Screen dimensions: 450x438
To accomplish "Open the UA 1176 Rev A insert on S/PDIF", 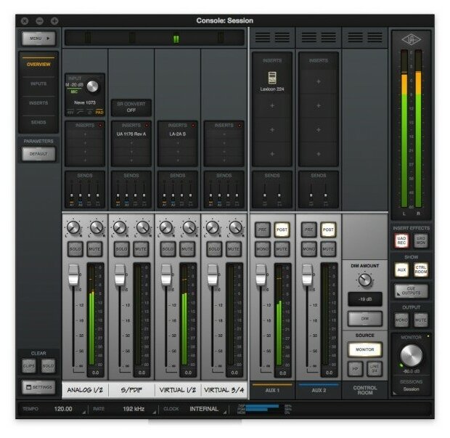I will click(x=131, y=134).
